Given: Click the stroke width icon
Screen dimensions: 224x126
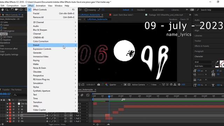Looking at the screenshot, I should click(195, 80).
